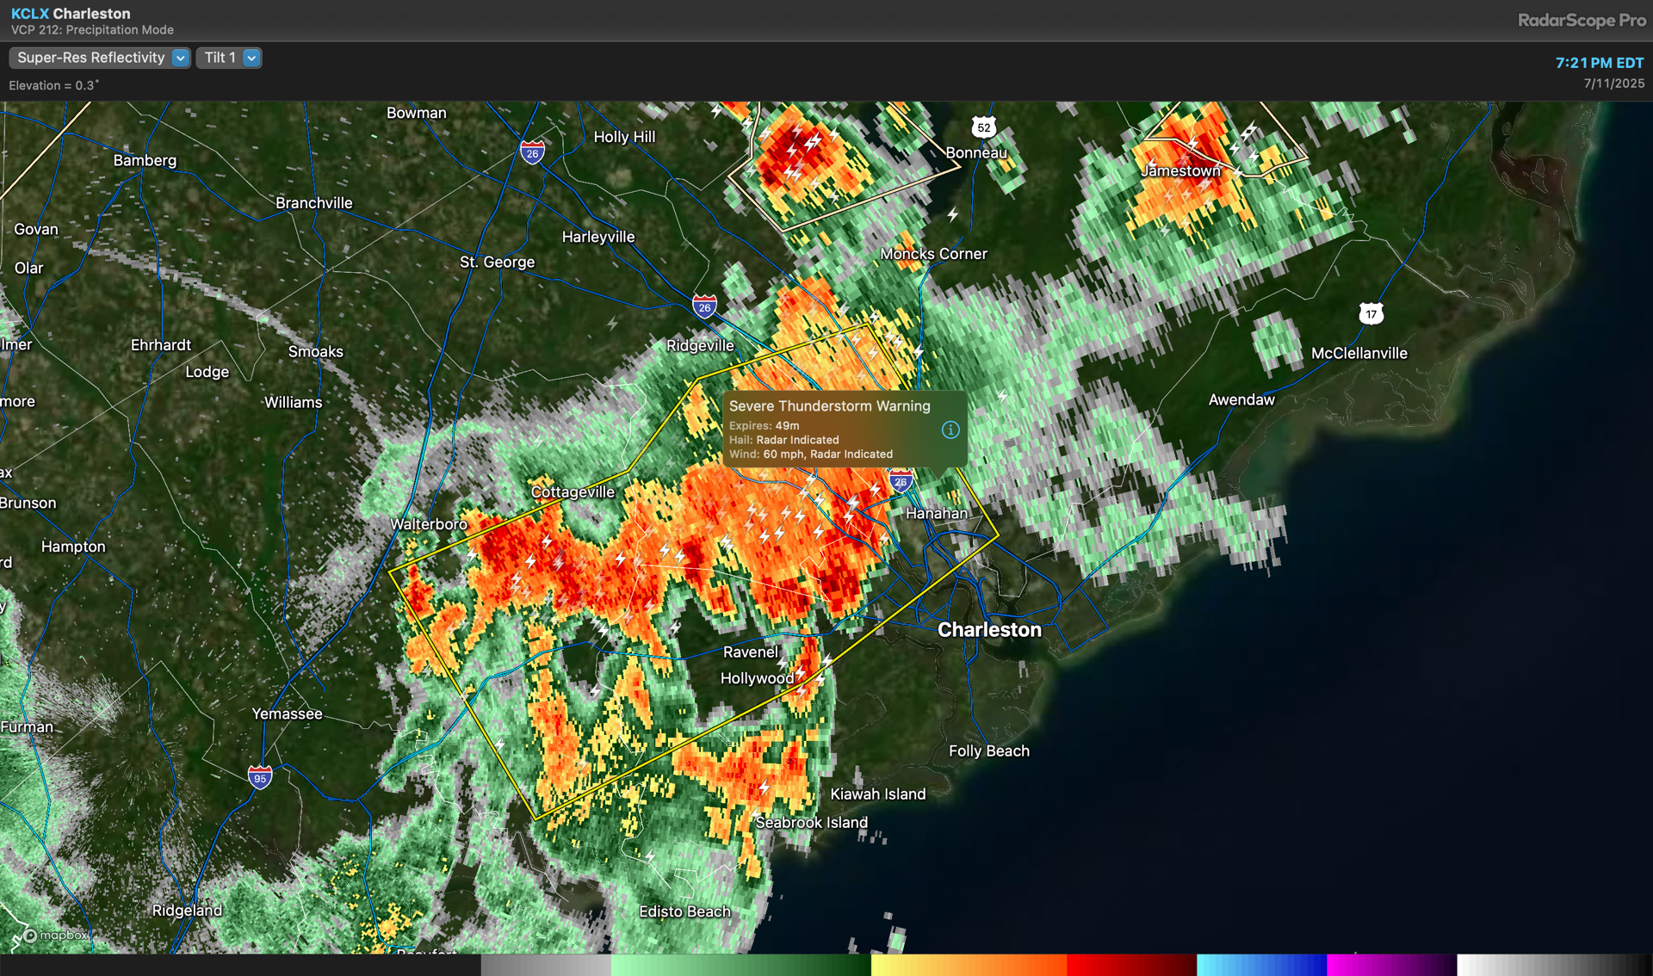Image resolution: width=1653 pixels, height=976 pixels.
Task: Click the 7/11/2025 date label
Action: coord(1613,83)
